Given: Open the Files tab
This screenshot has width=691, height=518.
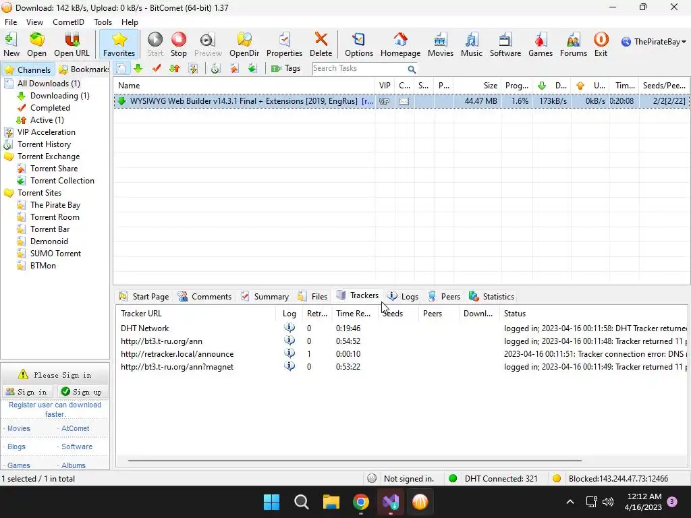Looking at the screenshot, I should pyautogui.click(x=313, y=297).
